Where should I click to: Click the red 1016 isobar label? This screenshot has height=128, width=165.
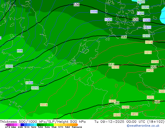tap(148, 52)
